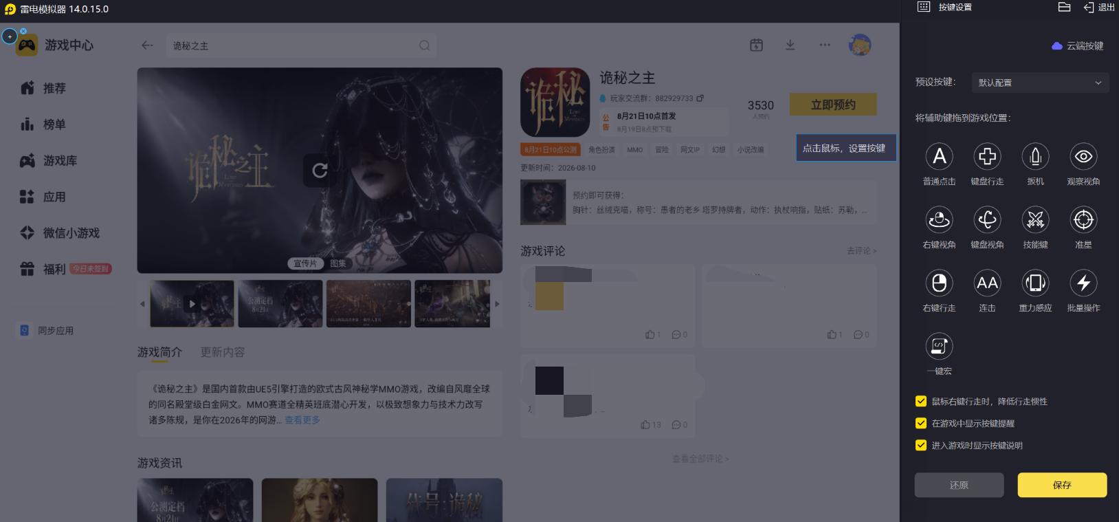The image size is (1119, 522).
Task: Select the 右键视角 right-click view icon
Action: [939, 220]
